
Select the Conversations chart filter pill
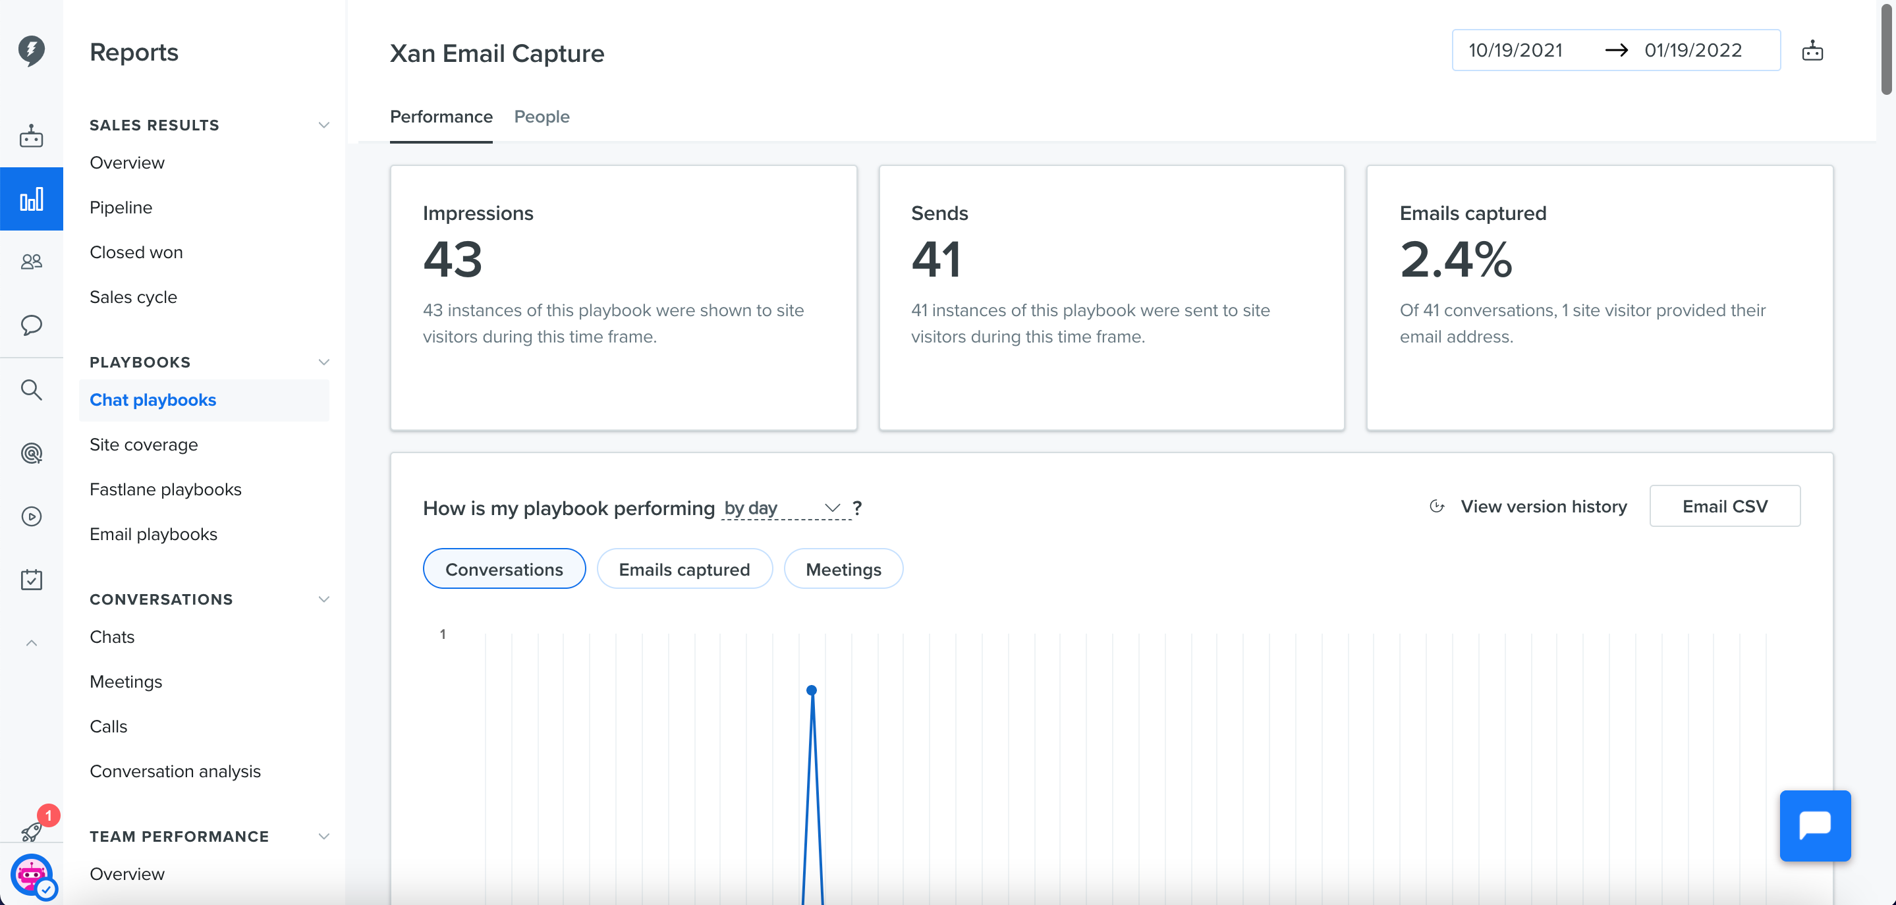point(504,568)
